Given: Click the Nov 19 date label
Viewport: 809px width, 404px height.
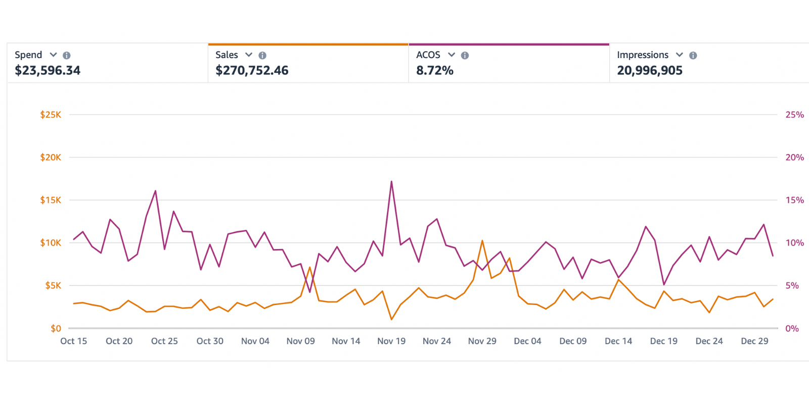Looking at the screenshot, I should pyautogui.click(x=391, y=341).
